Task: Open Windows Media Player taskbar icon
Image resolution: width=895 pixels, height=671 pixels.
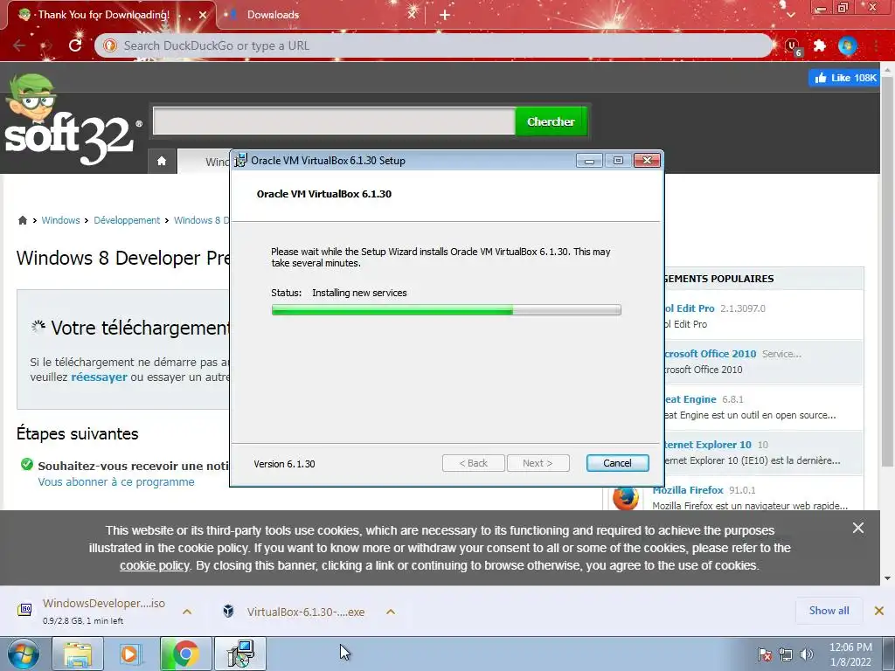Action: [131, 654]
